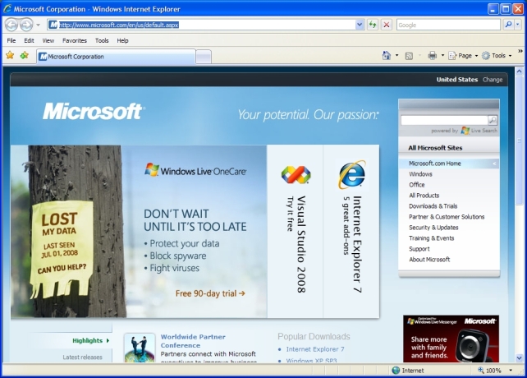527x378 pixels.
Task: Open the Security & Updates link
Action: click(x=433, y=228)
